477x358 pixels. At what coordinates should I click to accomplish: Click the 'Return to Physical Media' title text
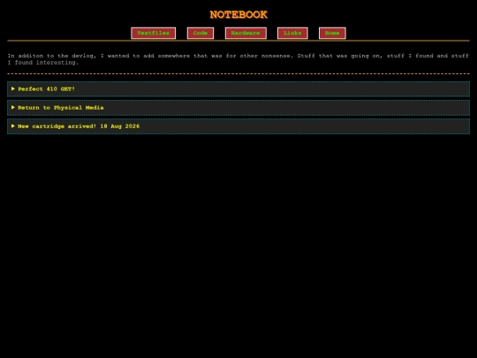tap(61, 108)
